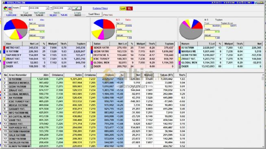Click the buyers pie chart graphic
This screenshot has height=149, width=266.
click(15, 29)
